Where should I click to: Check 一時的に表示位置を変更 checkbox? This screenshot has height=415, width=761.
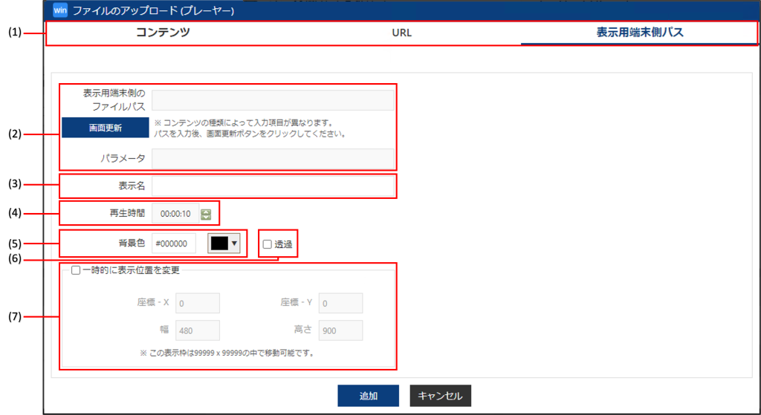tap(75, 271)
